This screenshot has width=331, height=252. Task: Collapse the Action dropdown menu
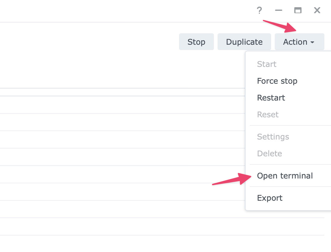pos(295,42)
